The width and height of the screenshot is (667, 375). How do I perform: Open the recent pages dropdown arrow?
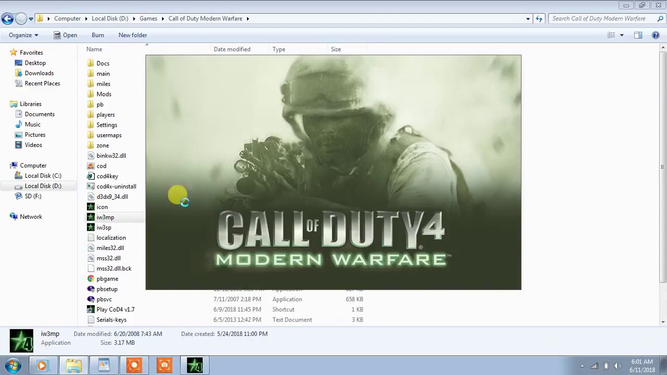31,19
